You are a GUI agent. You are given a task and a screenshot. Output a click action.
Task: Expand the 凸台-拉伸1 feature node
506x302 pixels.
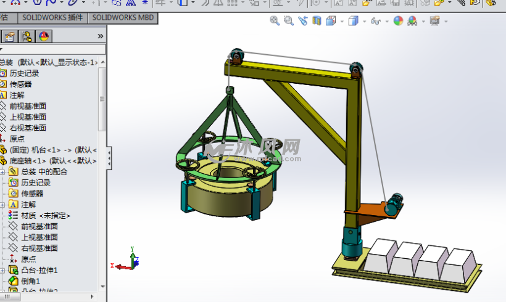pos(2,270)
